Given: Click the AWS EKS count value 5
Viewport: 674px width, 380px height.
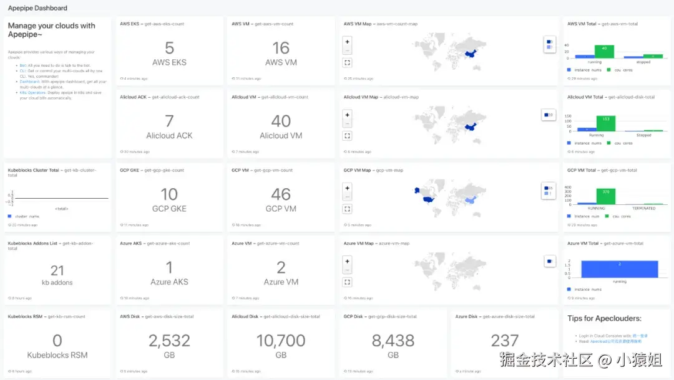Looking at the screenshot, I should click(169, 48).
